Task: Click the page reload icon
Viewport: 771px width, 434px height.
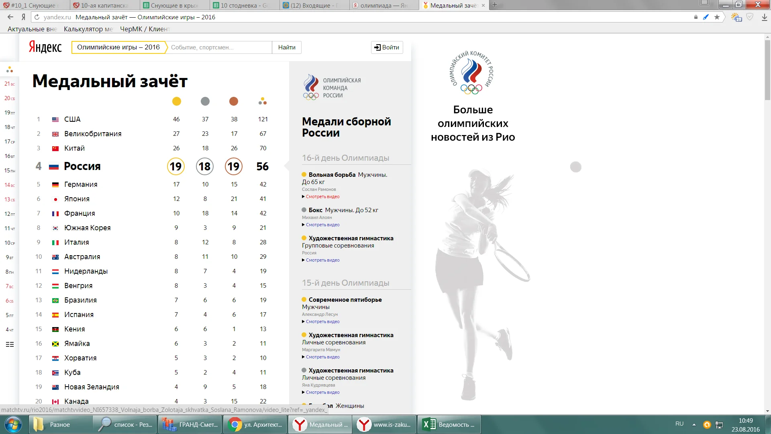Action: 37,17
